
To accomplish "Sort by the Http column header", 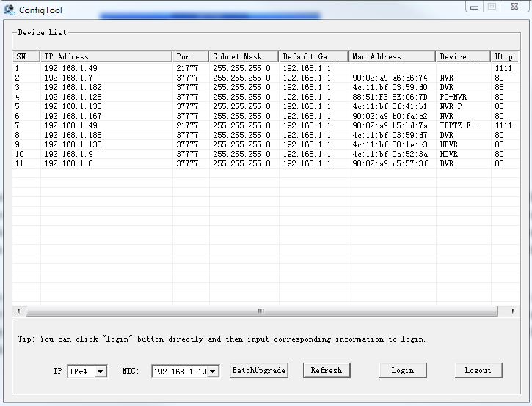I will 505,56.
